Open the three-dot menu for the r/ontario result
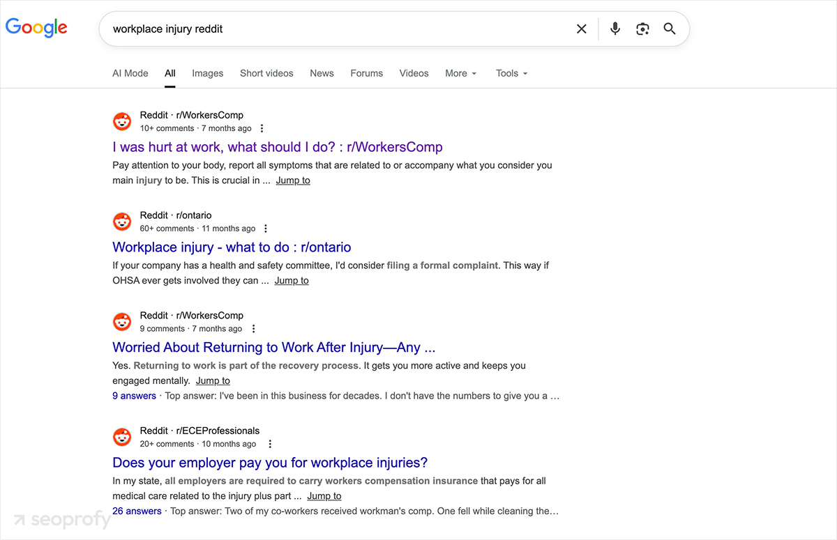The height and width of the screenshot is (540, 837). [x=266, y=229]
